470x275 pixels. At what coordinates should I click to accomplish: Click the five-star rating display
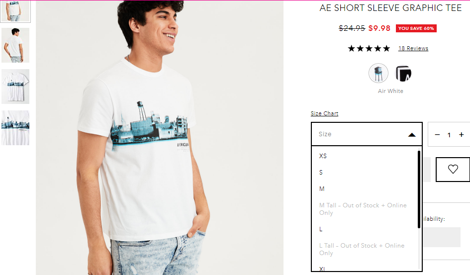tap(369, 48)
